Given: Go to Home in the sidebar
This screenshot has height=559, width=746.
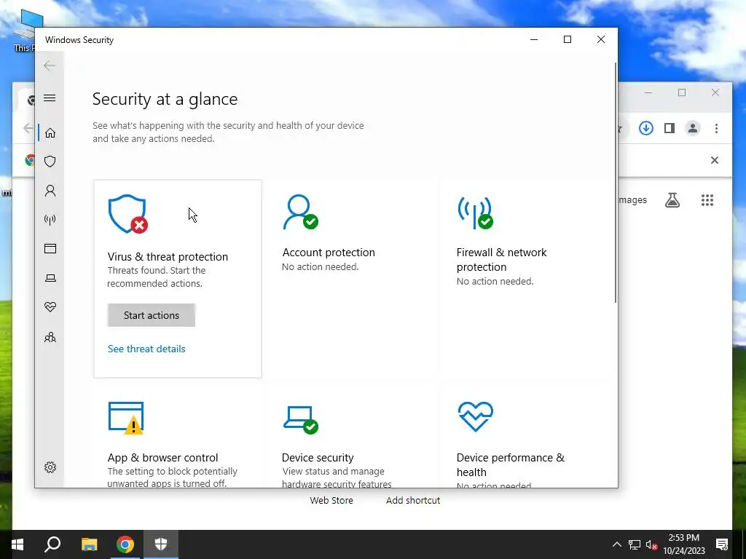Looking at the screenshot, I should (50, 133).
